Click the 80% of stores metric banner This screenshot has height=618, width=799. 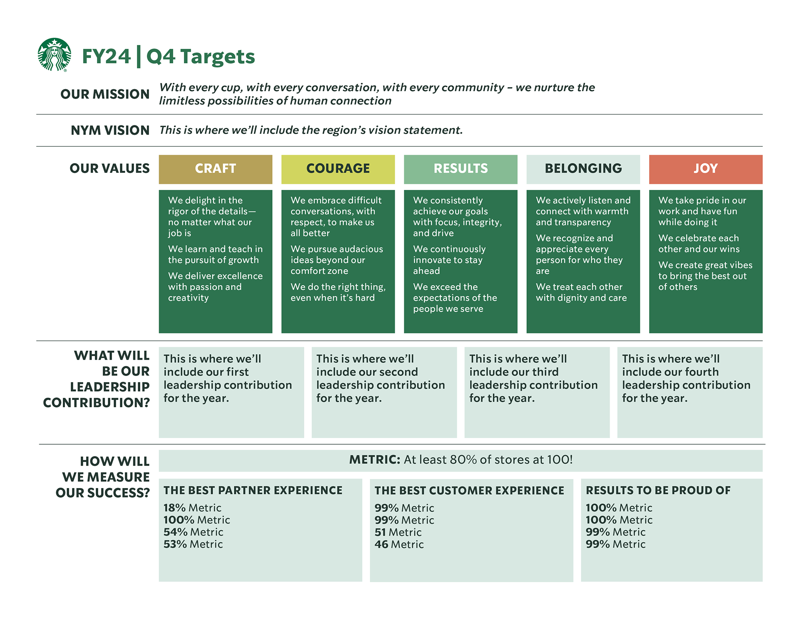(x=460, y=460)
